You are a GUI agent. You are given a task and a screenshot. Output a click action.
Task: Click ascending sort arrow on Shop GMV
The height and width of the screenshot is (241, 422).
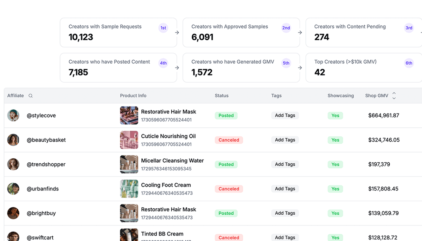coord(394,93)
